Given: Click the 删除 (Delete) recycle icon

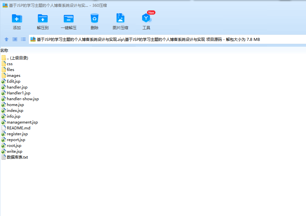Looking at the screenshot, I should coord(95,18).
